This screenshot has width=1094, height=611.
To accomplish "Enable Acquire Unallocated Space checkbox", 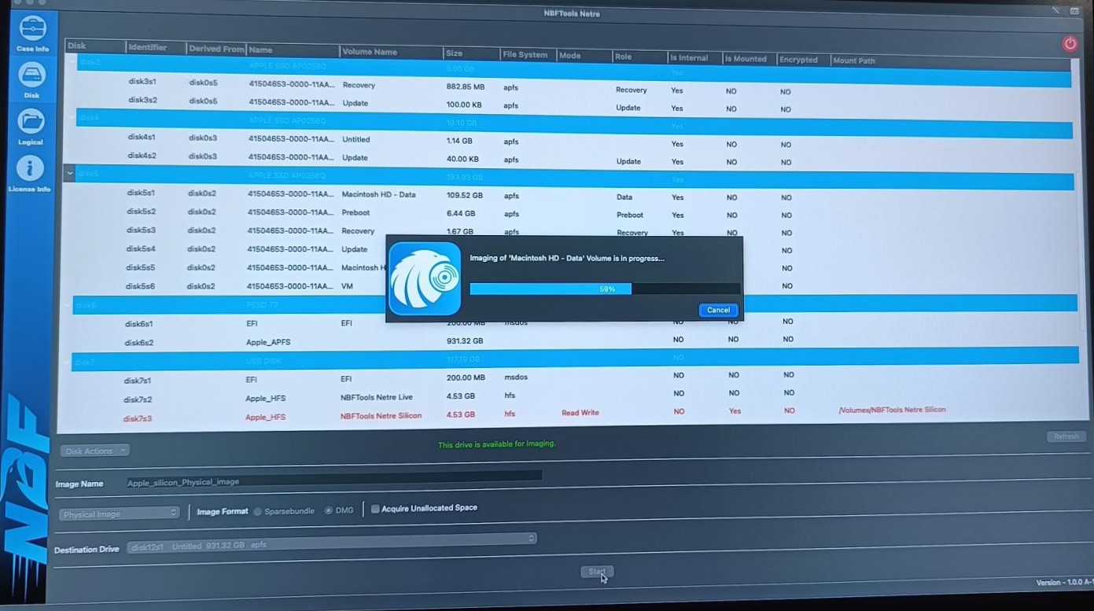I will tap(375, 509).
